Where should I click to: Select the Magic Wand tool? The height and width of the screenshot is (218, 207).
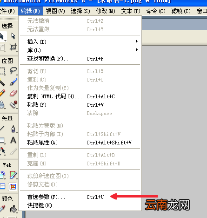[x=2, y=82]
